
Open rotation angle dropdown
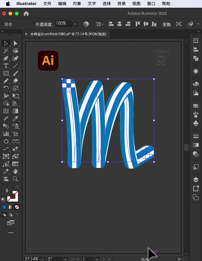pyautogui.click(x=65, y=259)
